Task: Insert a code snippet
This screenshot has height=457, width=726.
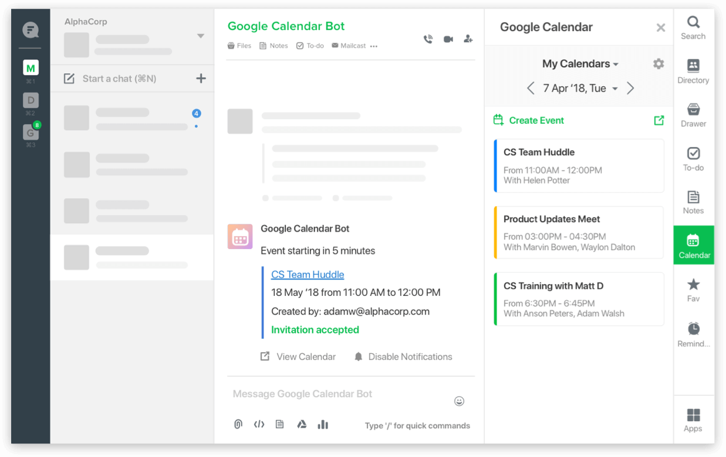Action: pos(259,425)
